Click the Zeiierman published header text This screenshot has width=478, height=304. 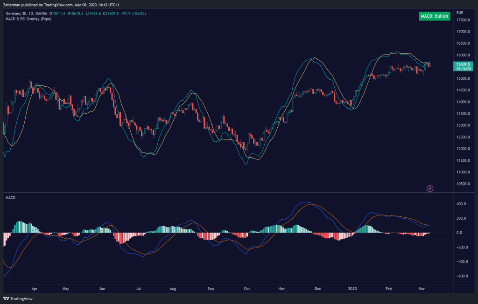tap(56, 5)
